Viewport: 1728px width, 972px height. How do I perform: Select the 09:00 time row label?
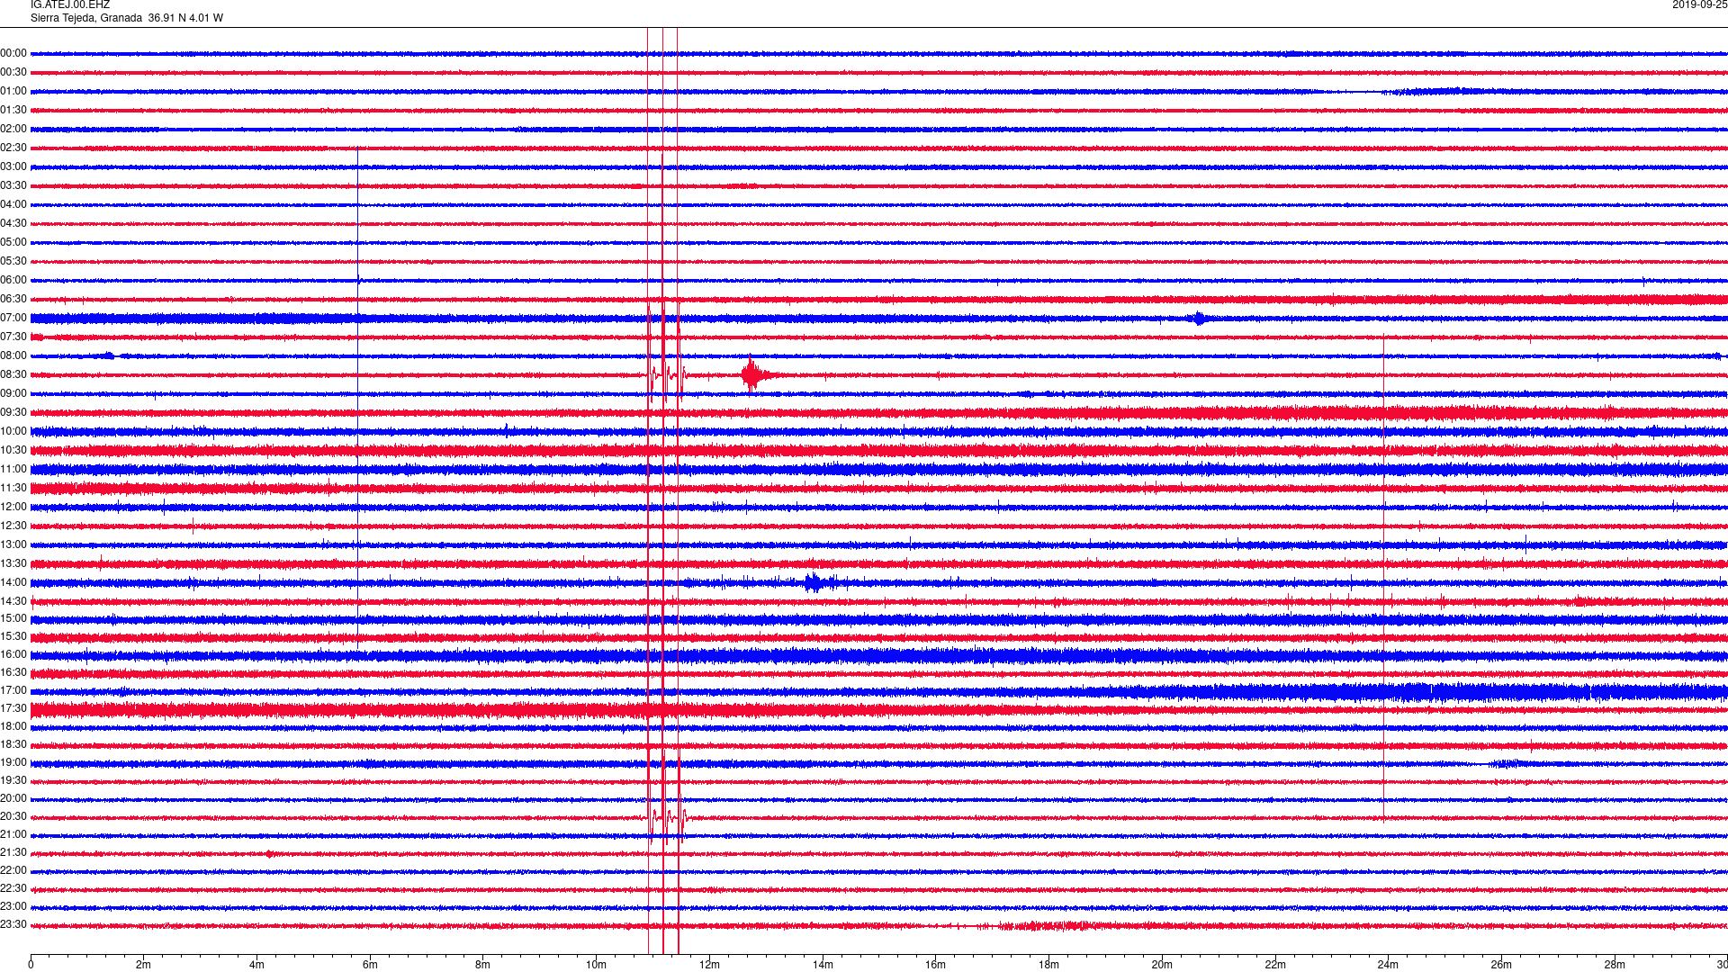(13, 394)
